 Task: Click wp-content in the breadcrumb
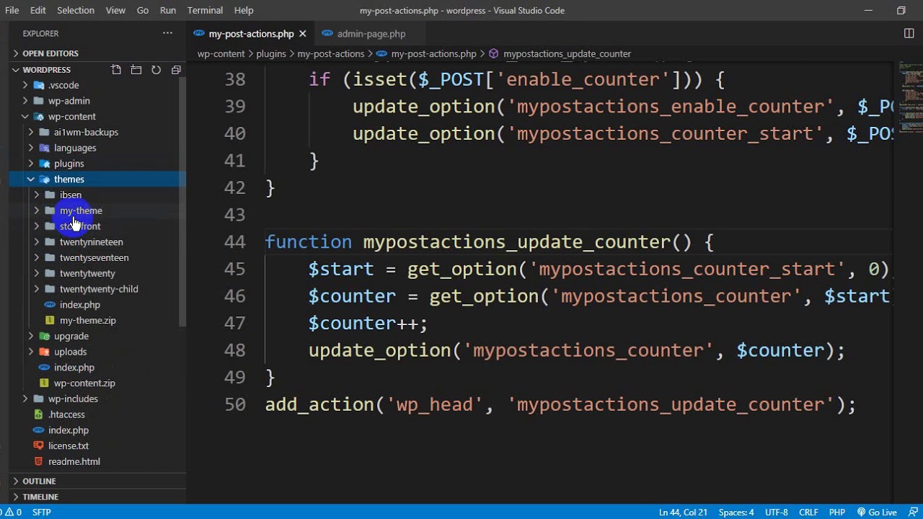[221, 54]
